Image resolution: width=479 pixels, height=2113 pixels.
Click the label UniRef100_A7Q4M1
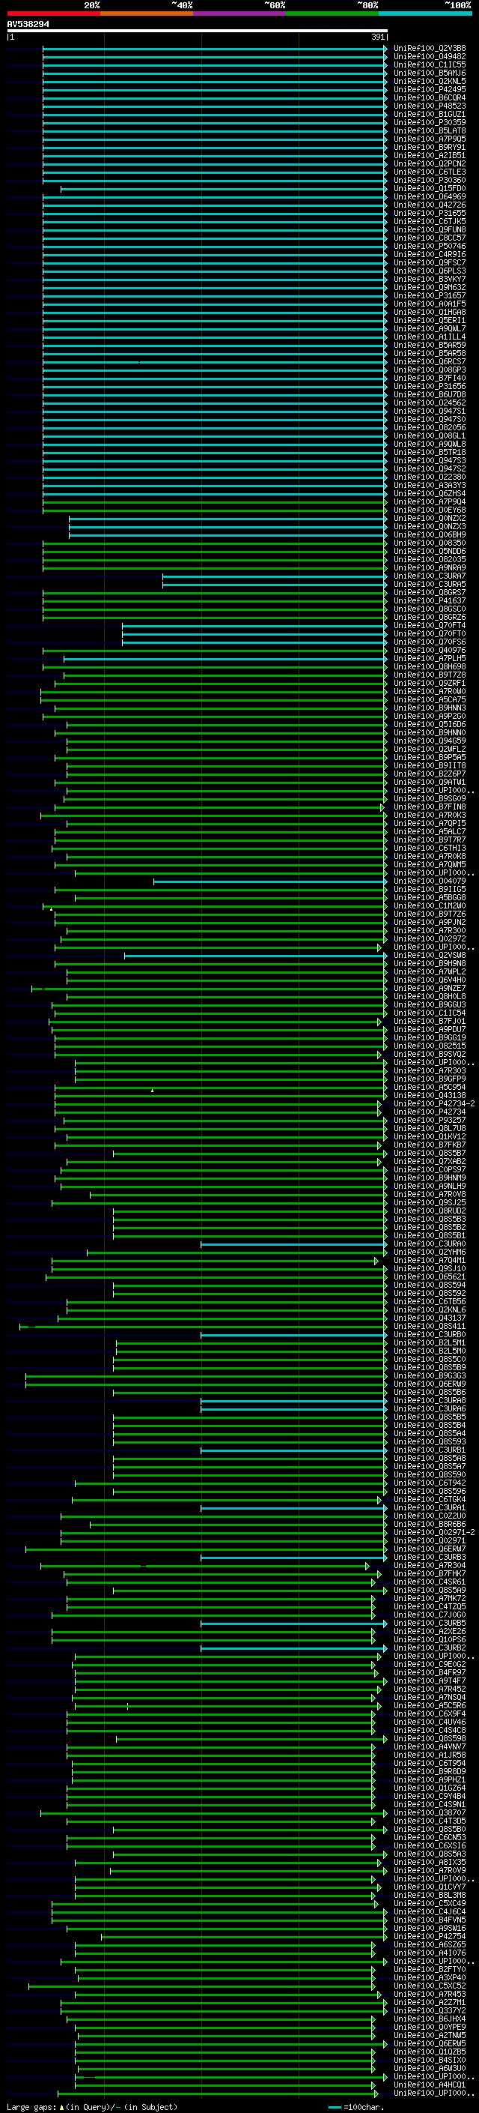click(x=430, y=1260)
